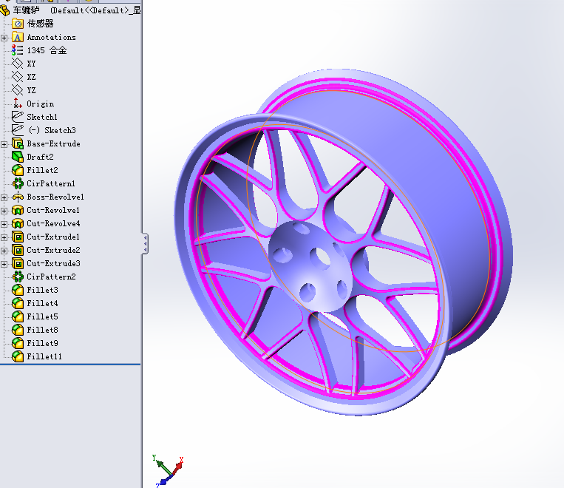Expand the Base-Extrude tree node
564x488 pixels.
(x=4, y=144)
